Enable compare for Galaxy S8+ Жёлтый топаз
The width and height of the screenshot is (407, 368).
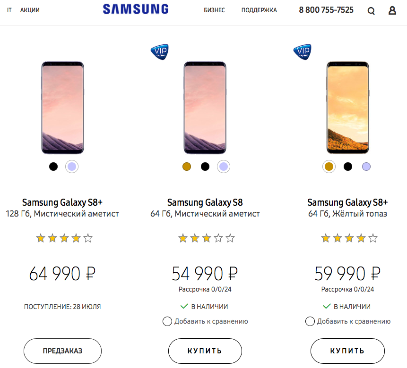(310, 321)
